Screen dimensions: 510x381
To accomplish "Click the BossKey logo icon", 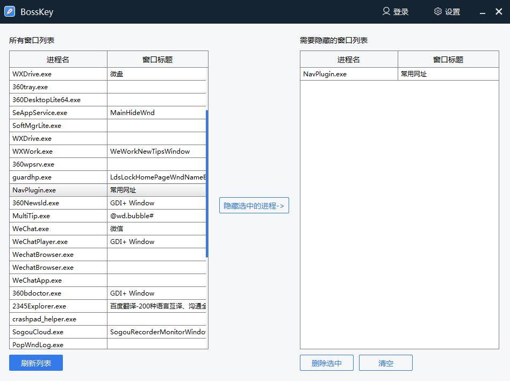I will 9,11.
